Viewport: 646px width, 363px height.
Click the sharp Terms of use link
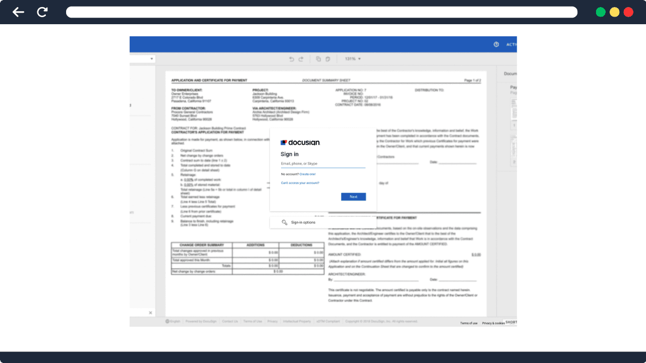coord(469,323)
